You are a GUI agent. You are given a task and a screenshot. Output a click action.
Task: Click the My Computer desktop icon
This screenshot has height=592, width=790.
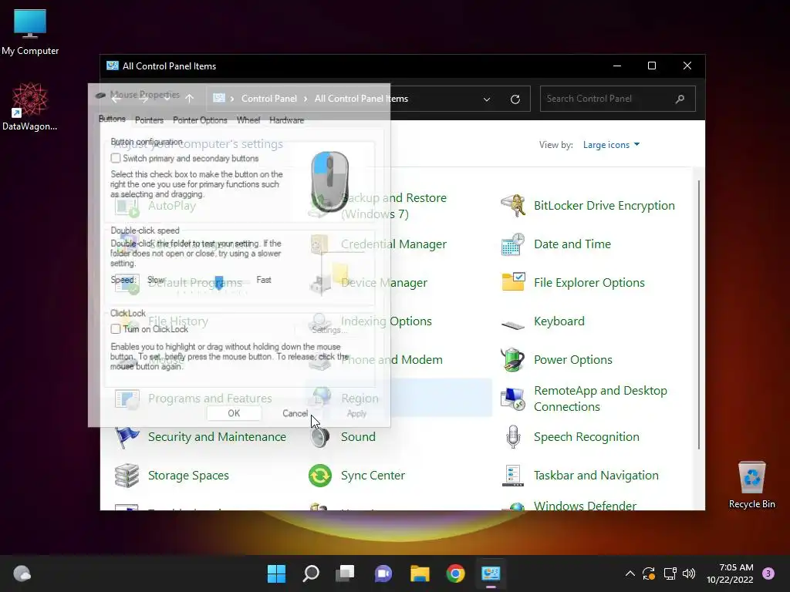(30, 32)
